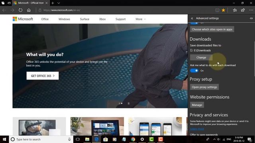Open Settings gear from taskbar

[x=142, y=139]
